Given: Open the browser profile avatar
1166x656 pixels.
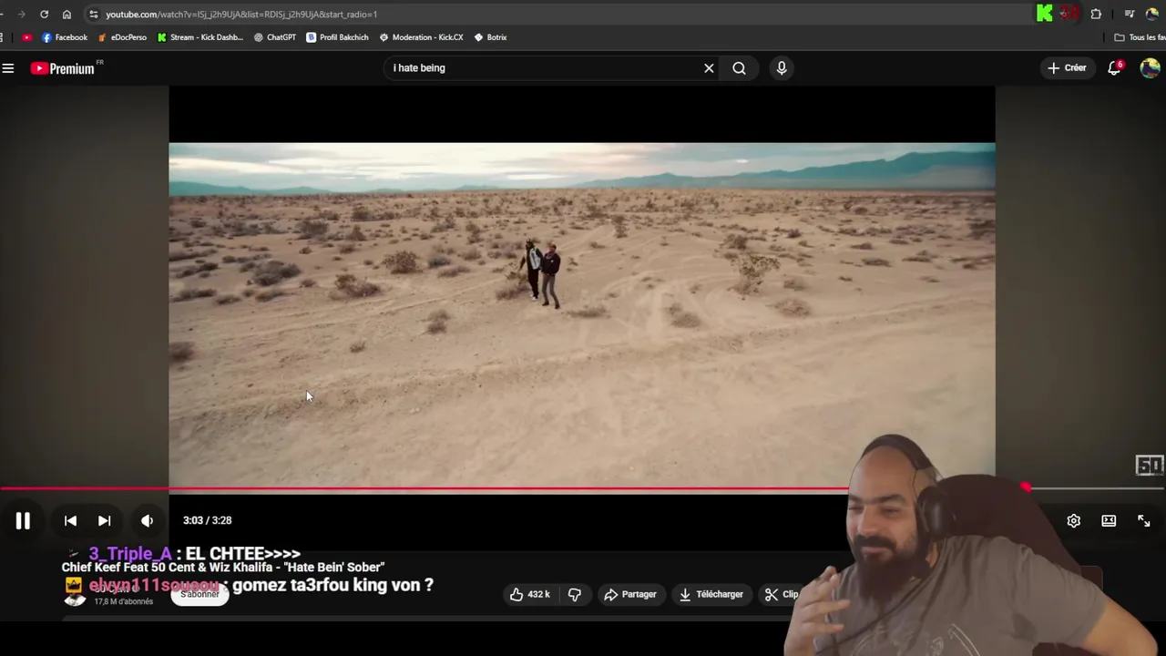Looking at the screenshot, I should [x=1151, y=14].
